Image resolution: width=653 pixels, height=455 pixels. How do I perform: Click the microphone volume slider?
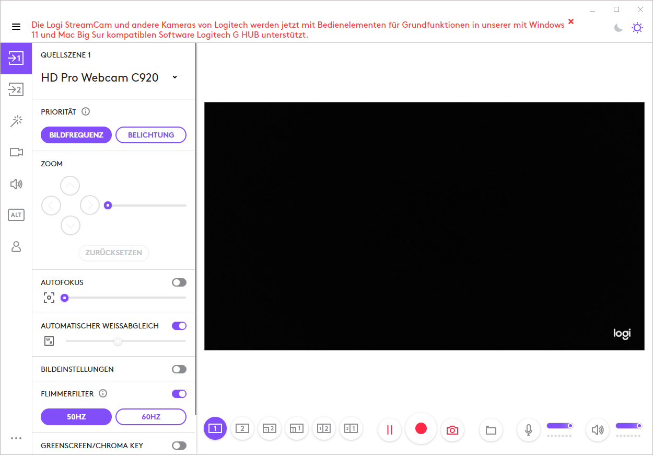point(560,426)
